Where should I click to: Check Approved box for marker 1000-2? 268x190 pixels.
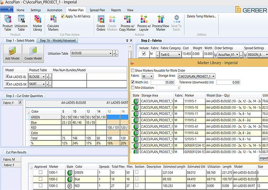coord(40,179)
